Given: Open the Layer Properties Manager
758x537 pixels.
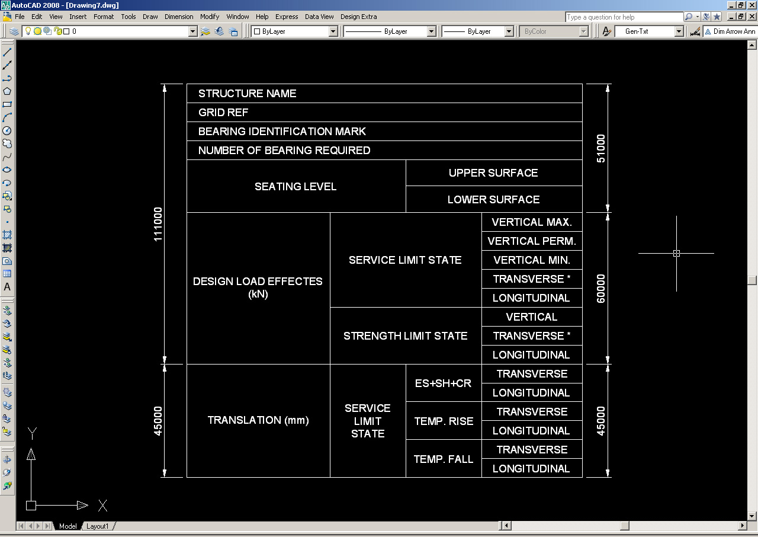Looking at the screenshot, I should pos(14,31).
